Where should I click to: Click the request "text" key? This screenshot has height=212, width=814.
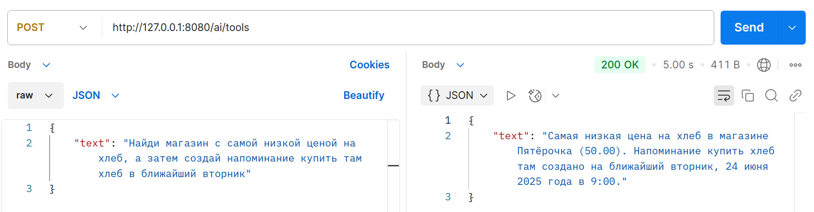coord(92,143)
